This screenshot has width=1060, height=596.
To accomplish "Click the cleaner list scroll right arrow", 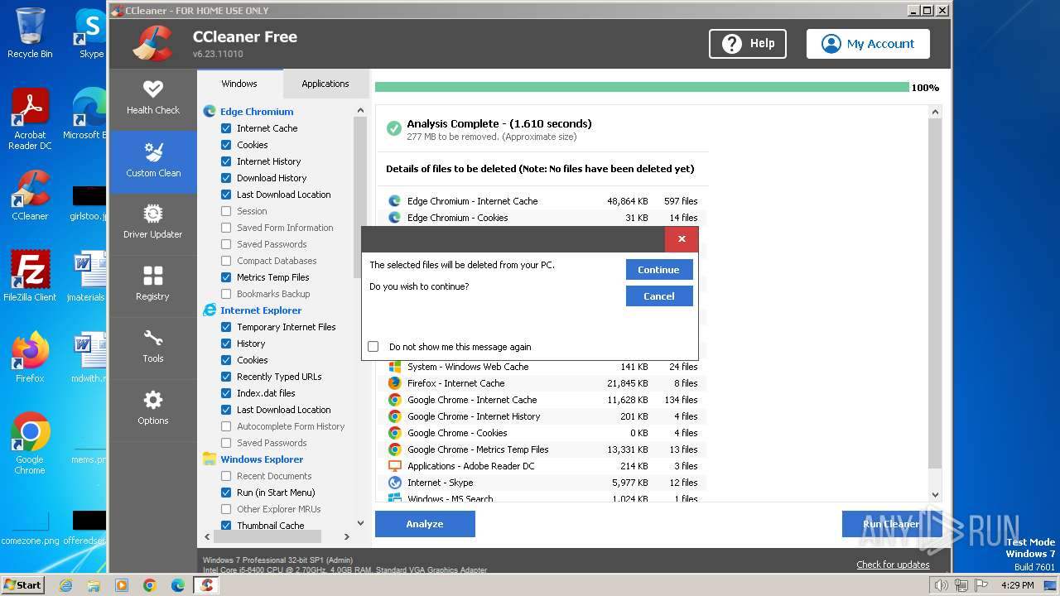I will 347,536.
